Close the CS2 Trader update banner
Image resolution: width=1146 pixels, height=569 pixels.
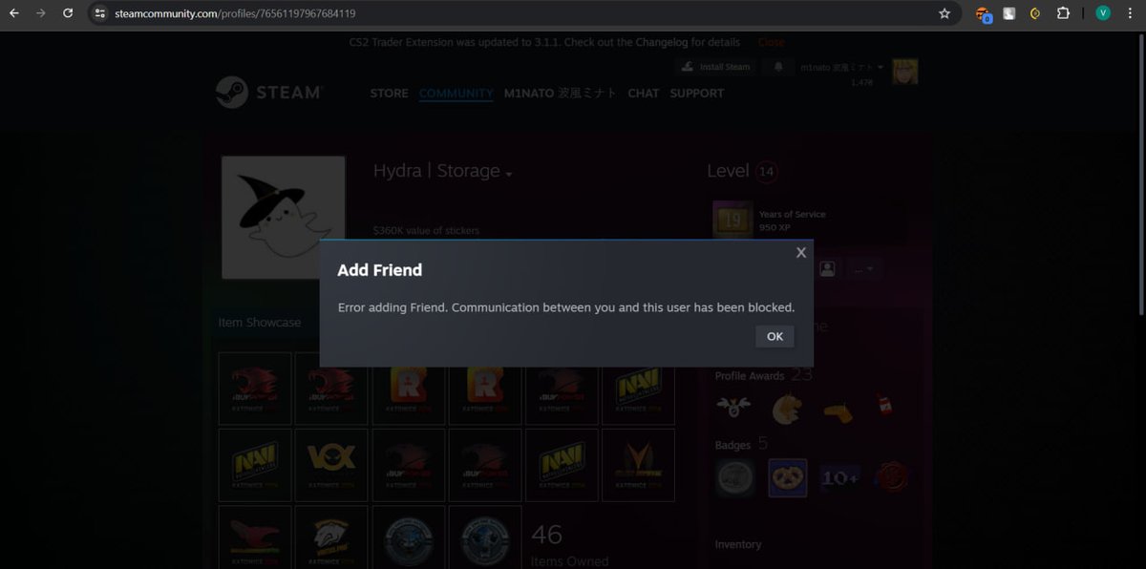click(771, 43)
